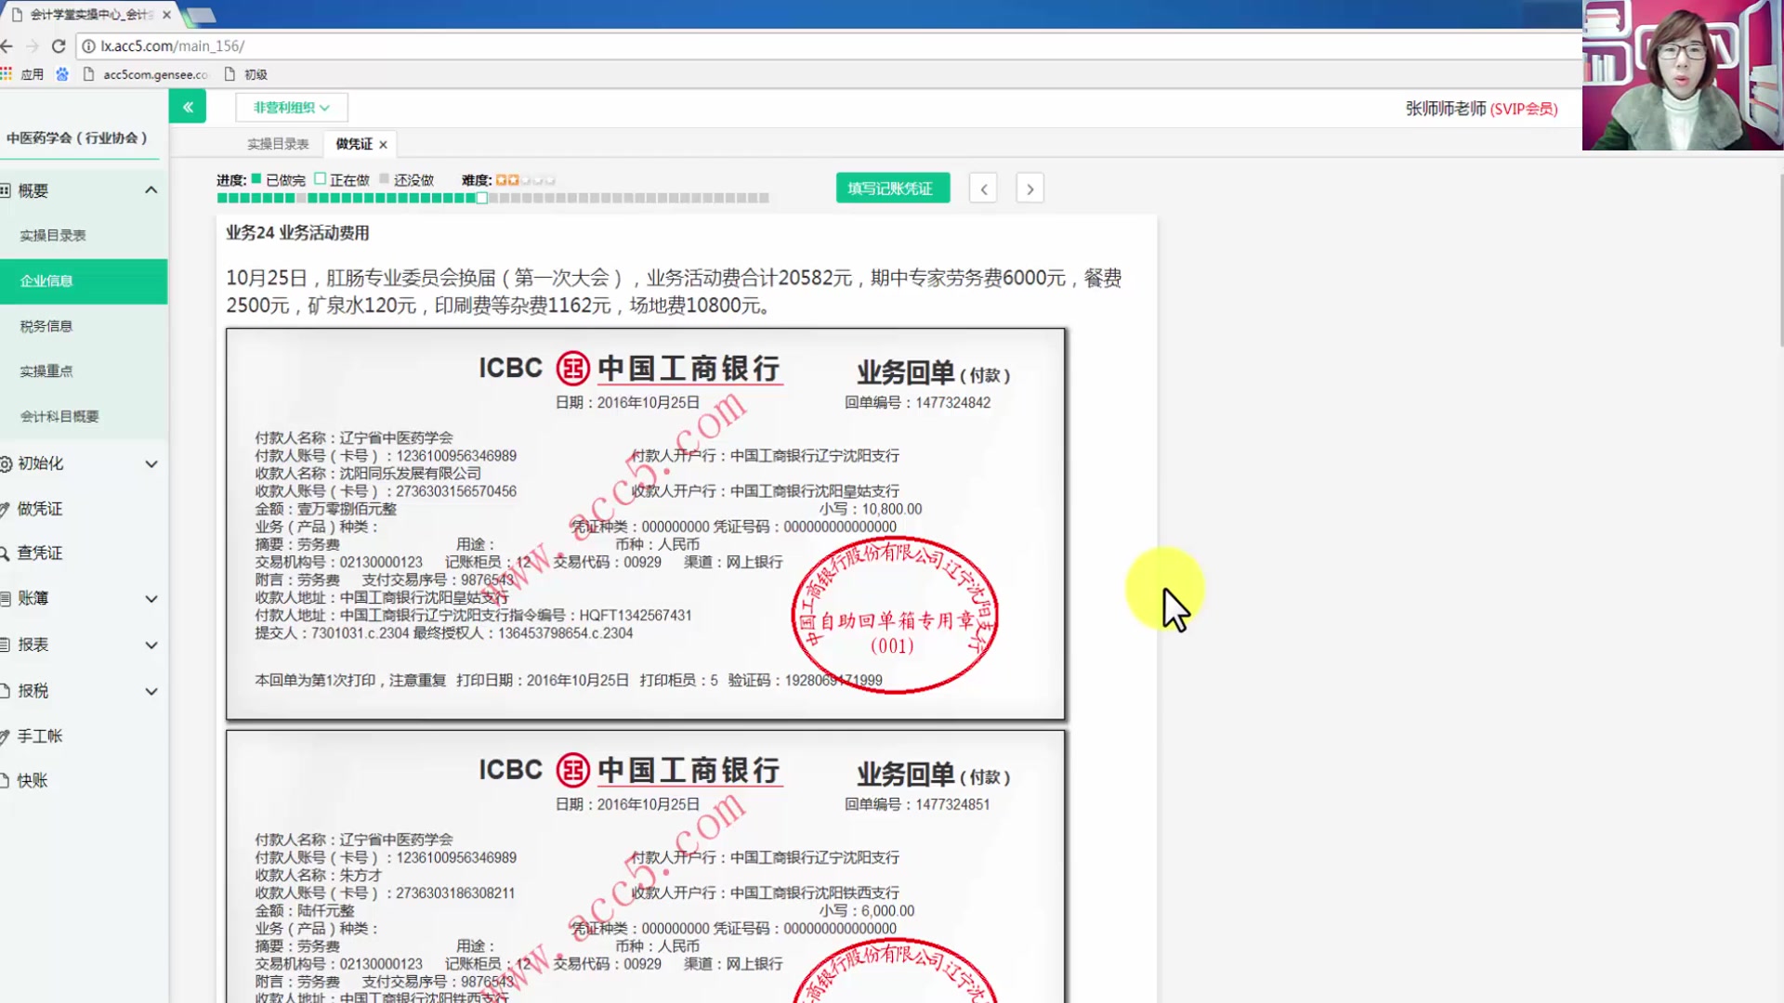Click the teacher webcam video thumbnail
The image size is (1784, 1003).
tap(1683, 75)
